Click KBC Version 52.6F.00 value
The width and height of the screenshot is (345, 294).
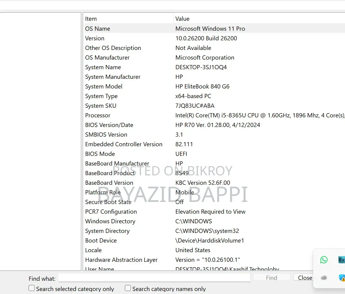pos(203,183)
